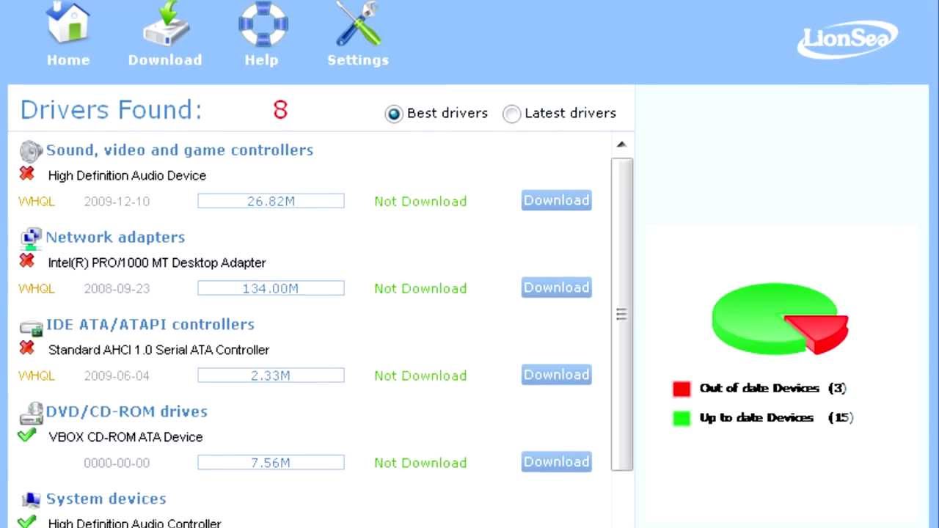Image resolution: width=939 pixels, height=528 pixels.
Task: Click the green Up to date Devices swatch
Action: click(x=682, y=418)
